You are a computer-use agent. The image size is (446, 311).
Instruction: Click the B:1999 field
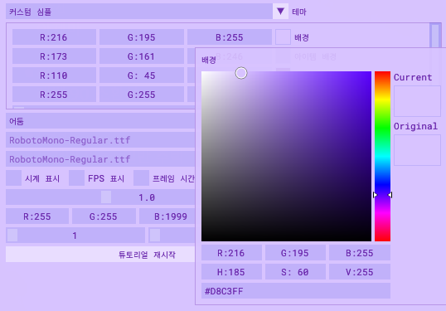pos(167,216)
